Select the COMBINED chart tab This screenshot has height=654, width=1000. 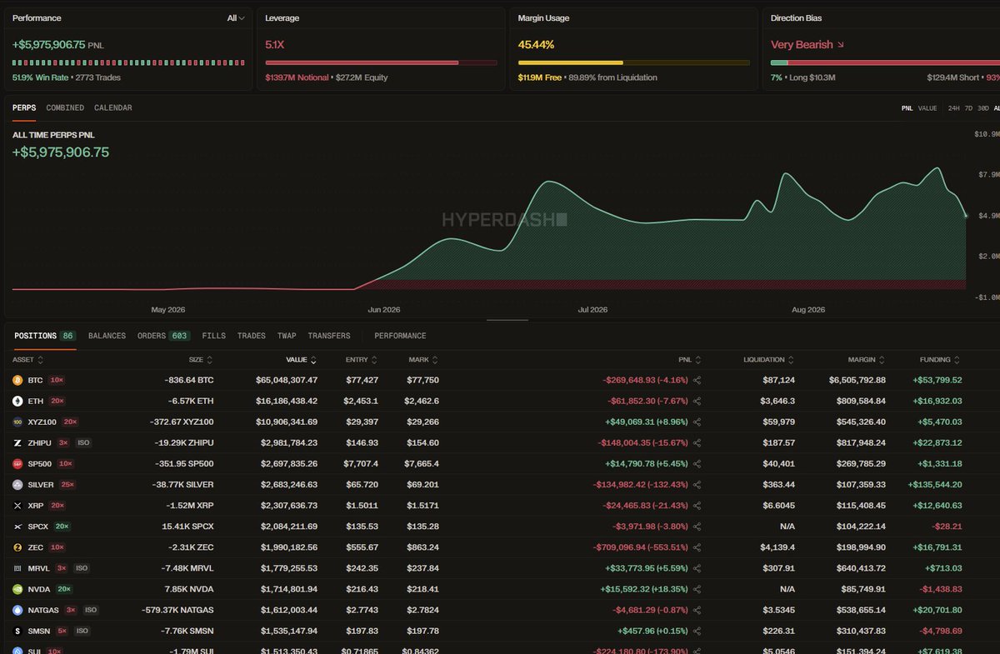[65, 108]
